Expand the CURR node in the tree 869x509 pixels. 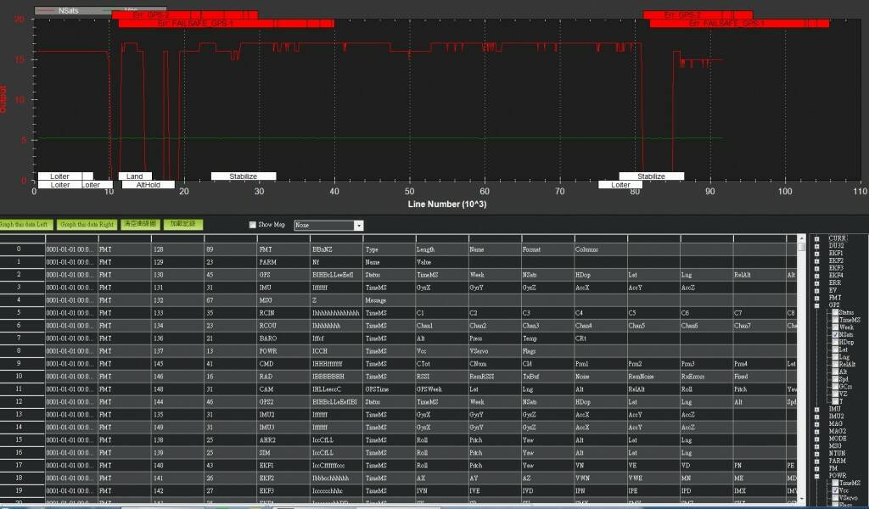point(817,238)
